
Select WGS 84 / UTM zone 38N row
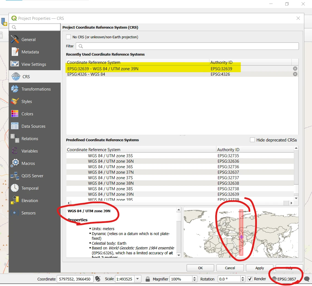click(180, 183)
